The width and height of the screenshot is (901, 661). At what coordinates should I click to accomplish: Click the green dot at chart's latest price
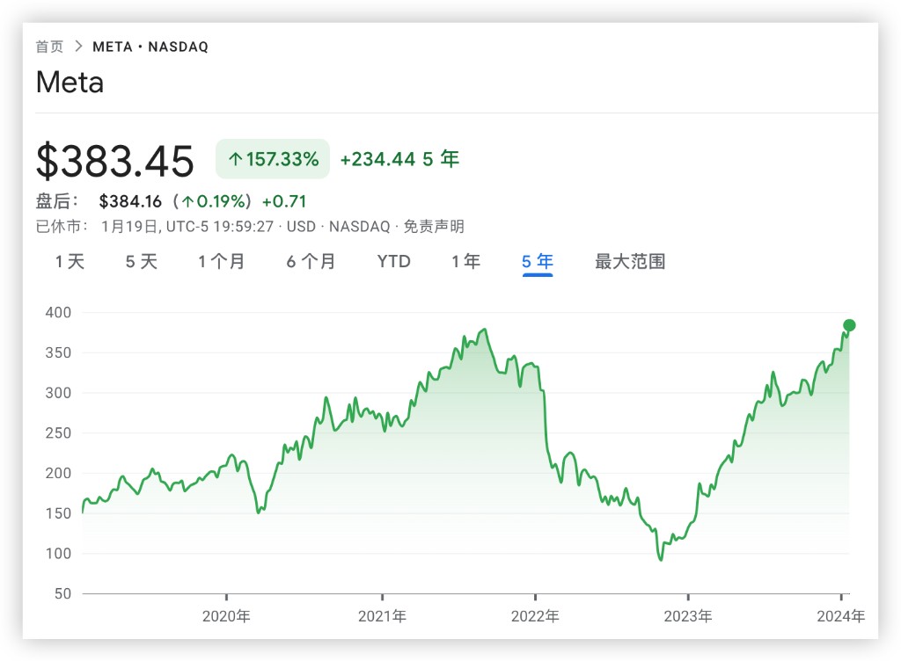coord(849,325)
